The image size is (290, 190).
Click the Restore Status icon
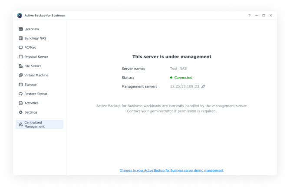20,94
